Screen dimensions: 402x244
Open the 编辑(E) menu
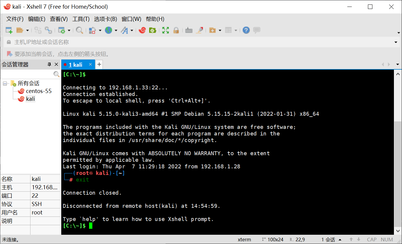[37, 19]
